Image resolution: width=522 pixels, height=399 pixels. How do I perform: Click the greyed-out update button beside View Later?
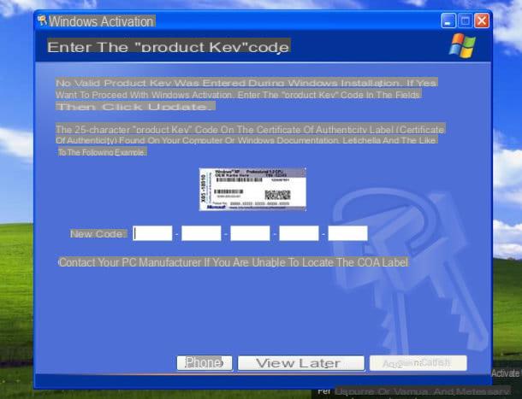point(418,363)
